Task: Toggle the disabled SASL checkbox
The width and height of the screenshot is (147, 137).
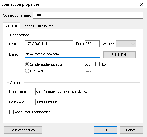Action: tap(82, 71)
